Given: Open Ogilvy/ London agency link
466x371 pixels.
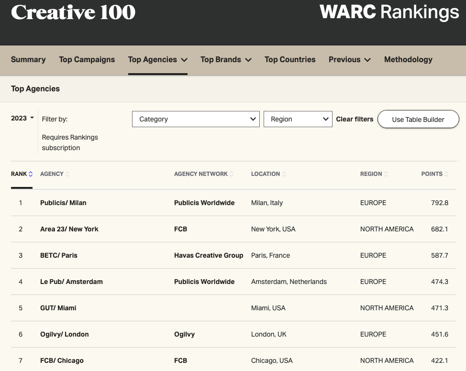Looking at the screenshot, I should [65, 335].
